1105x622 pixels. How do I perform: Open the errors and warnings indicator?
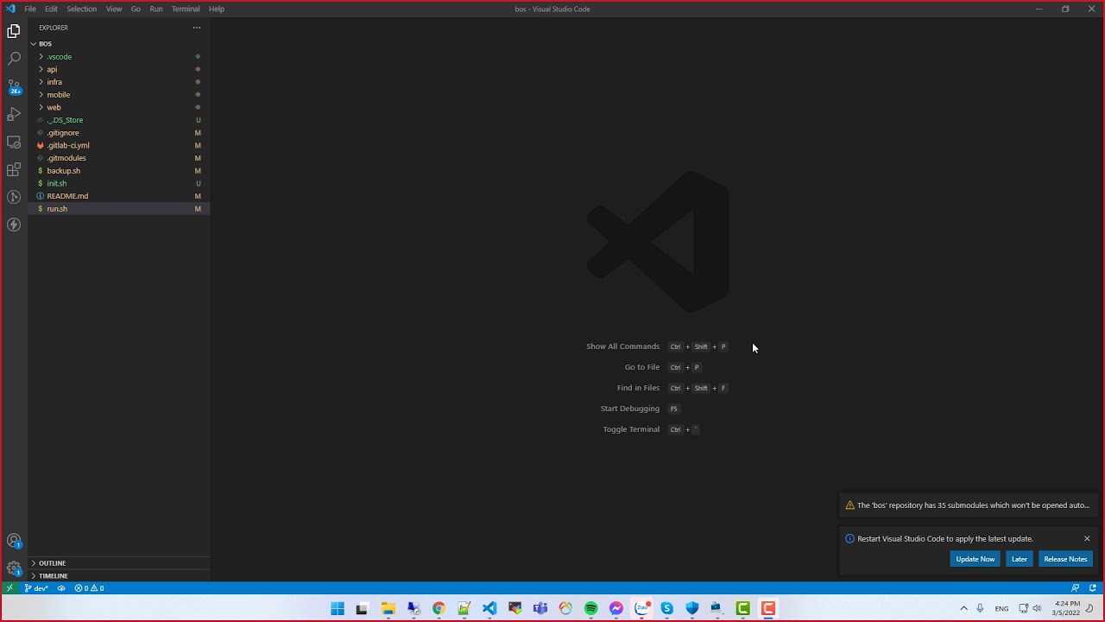pos(89,588)
